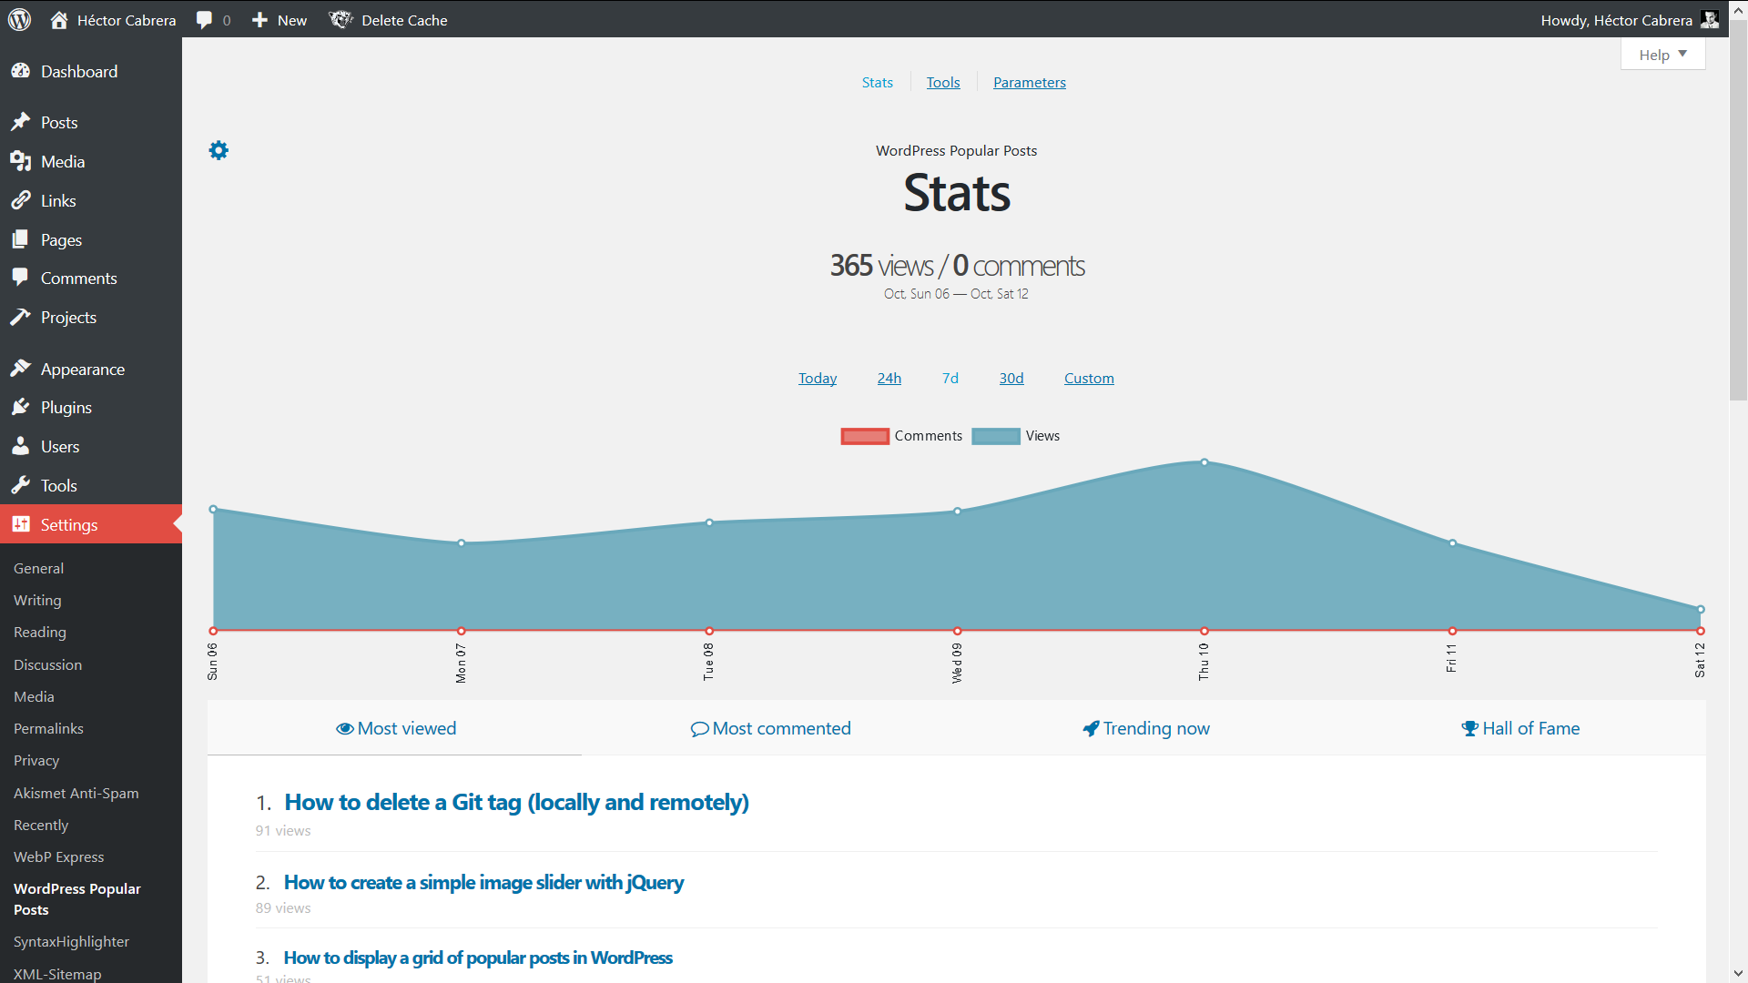This screenshot has width=1748, height=983.
Task: Open Appearance menu in sidebar
Action: [82, 370]
